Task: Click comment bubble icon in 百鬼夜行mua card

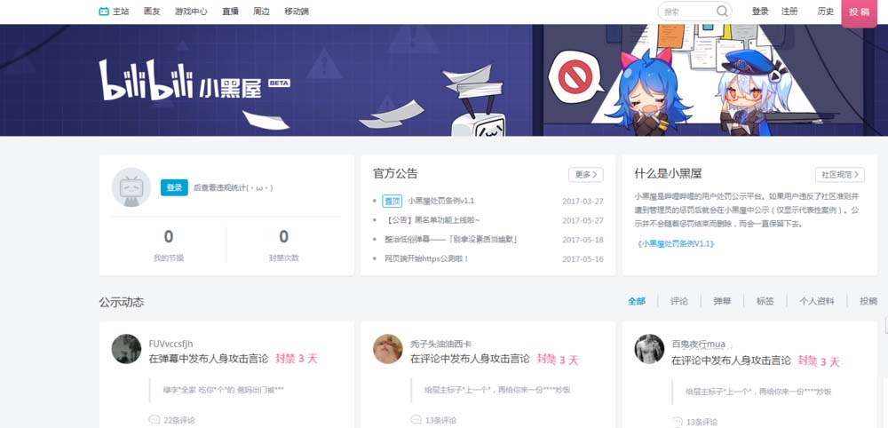Action: click(x=677, y=422)
